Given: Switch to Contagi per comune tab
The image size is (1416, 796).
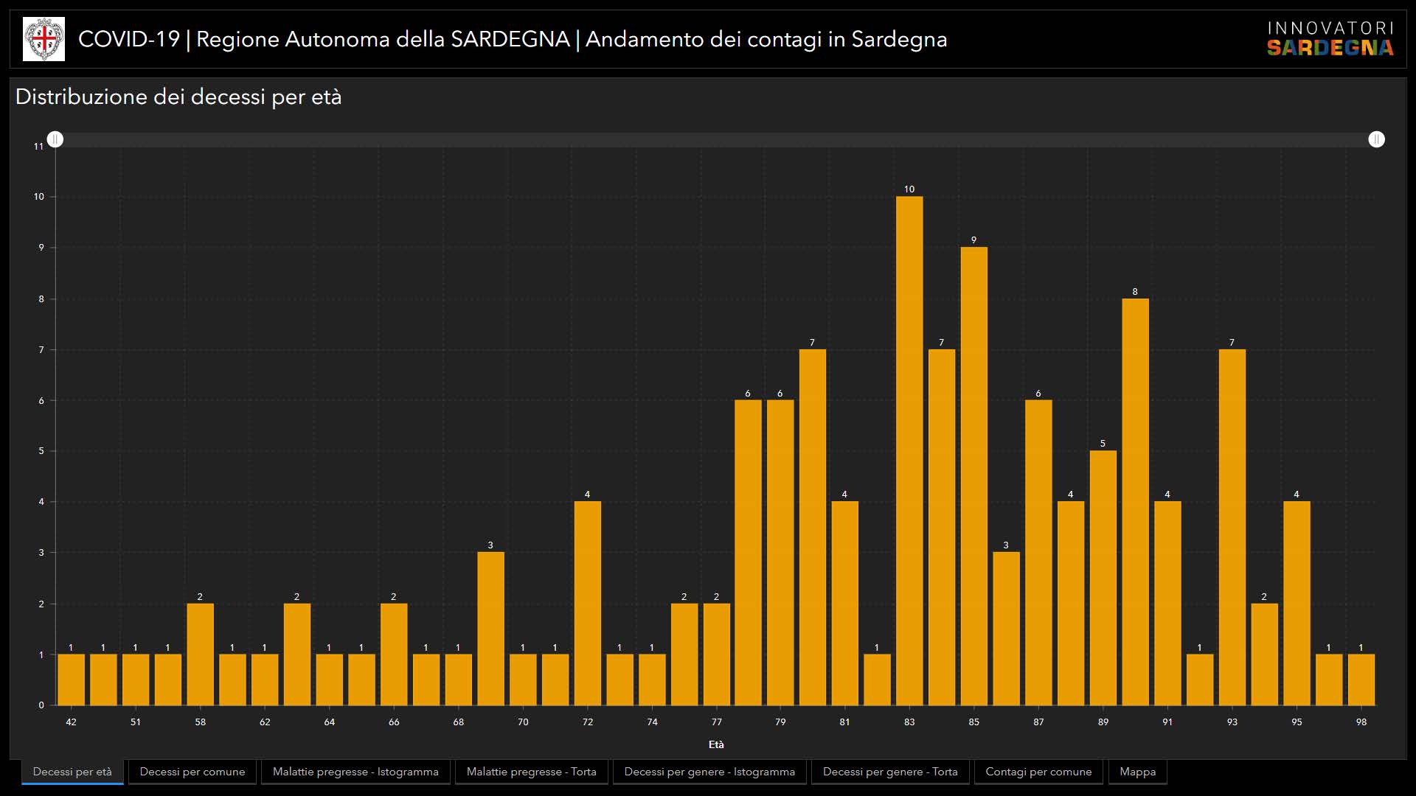Looking at the screenshot, I should 1038,772.
